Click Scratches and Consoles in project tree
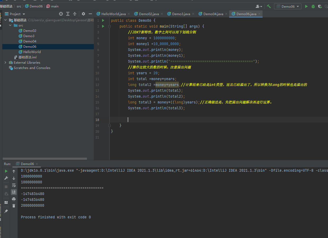The image size is (328, 238). (32, 68)
